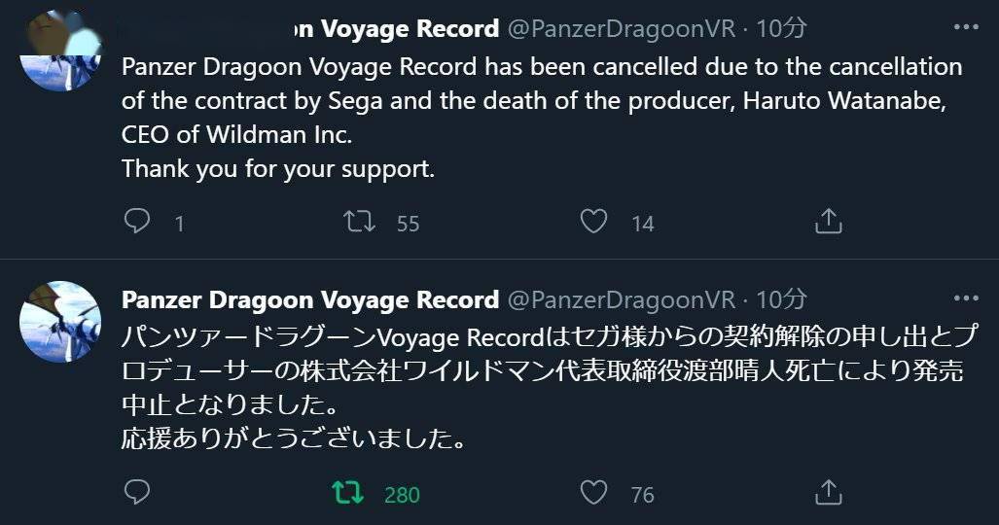
Task: Open more options for the English tweet
Action: pos(965,29)
